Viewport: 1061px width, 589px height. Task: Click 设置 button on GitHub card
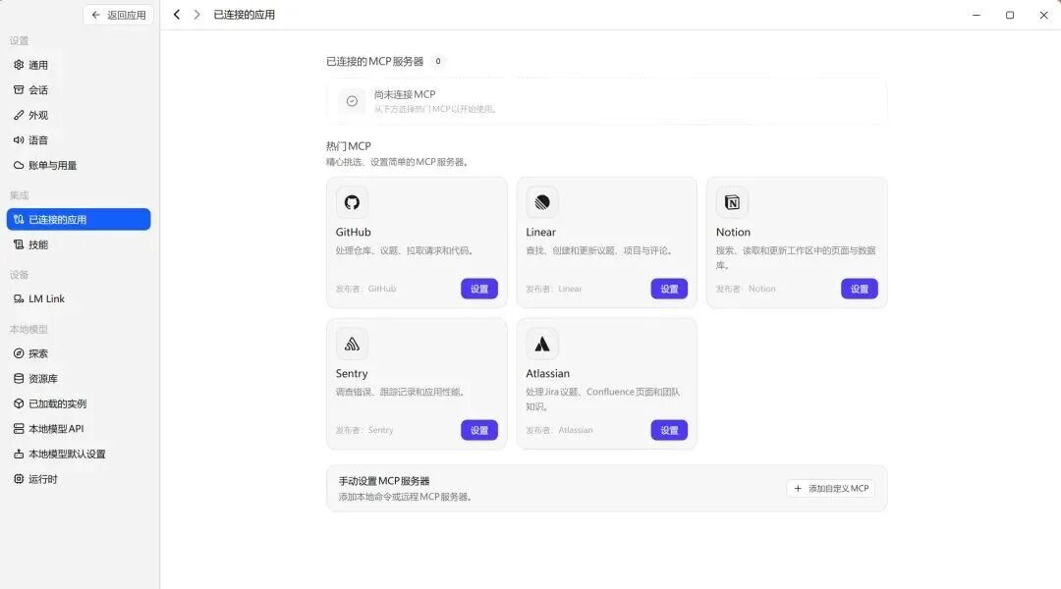[x=479, y=289]
